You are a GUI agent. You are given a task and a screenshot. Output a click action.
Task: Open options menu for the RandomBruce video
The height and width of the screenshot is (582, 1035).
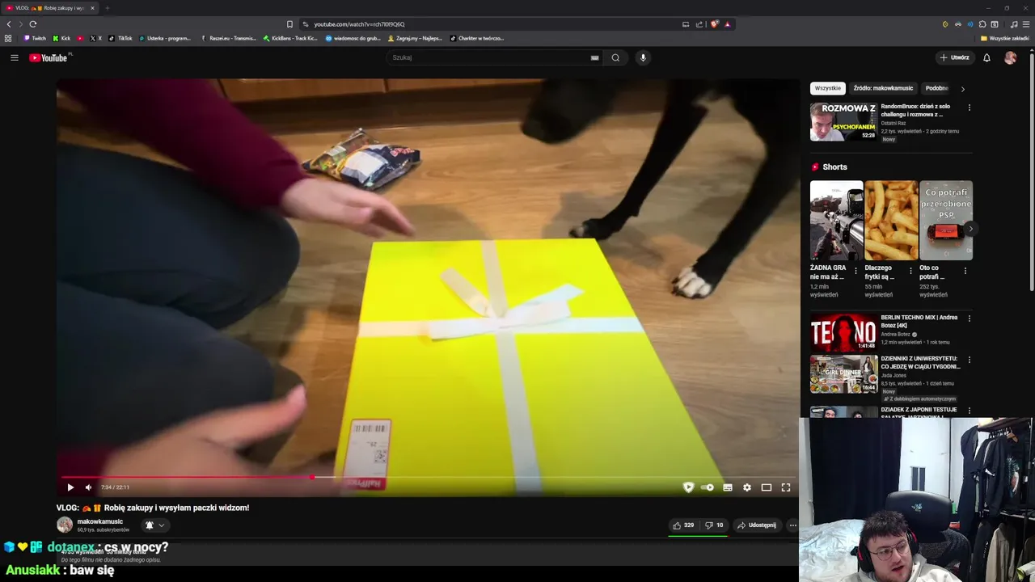click(970, 108)
